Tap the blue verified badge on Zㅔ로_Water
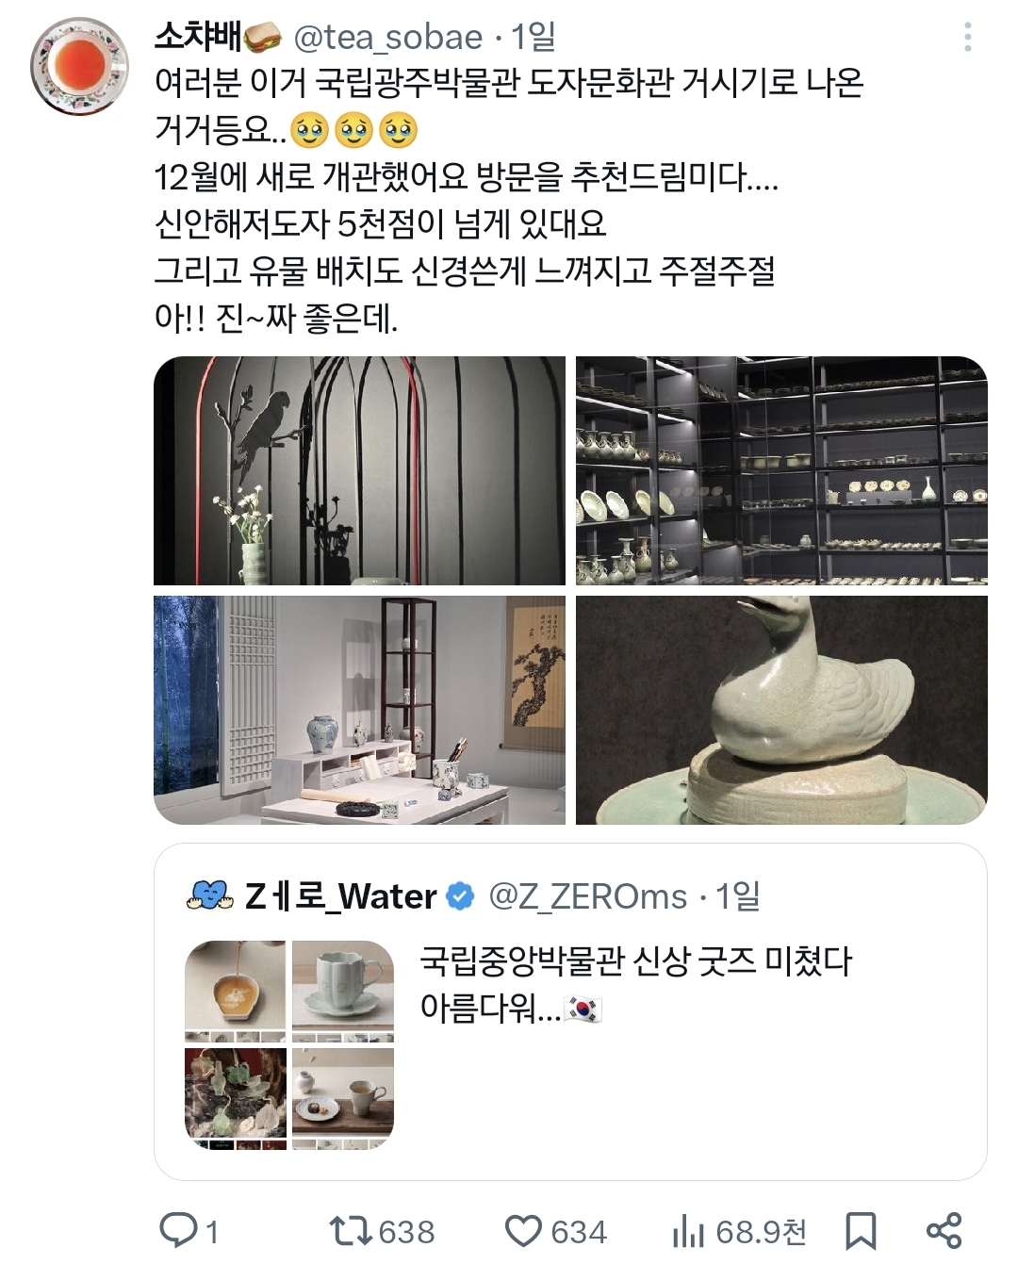 pyautogui.click(x=460, y=896)
